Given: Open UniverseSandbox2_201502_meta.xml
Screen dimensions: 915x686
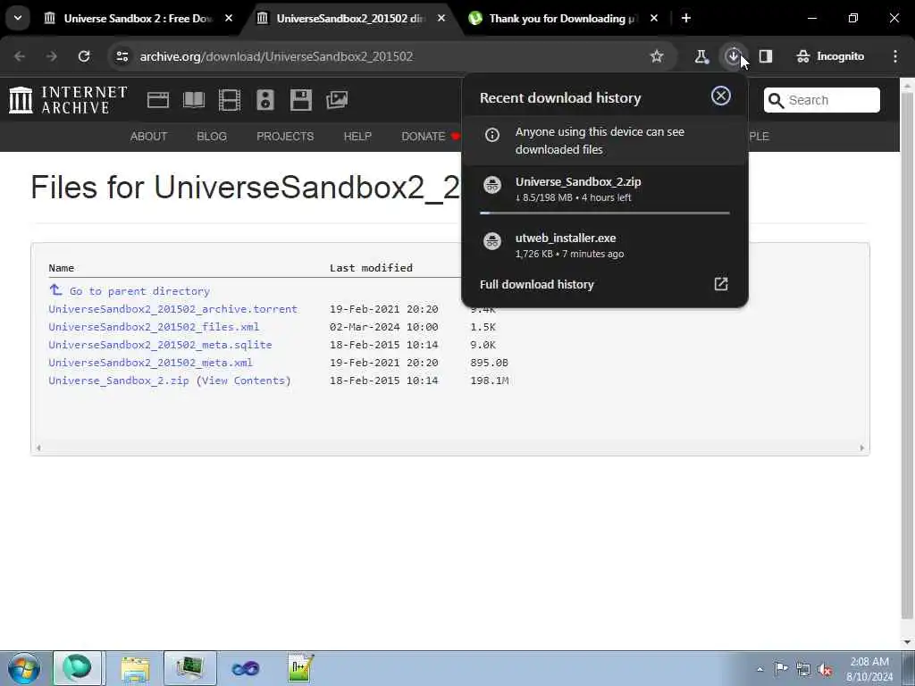Looking at the screenshot, I should [150, 363].
